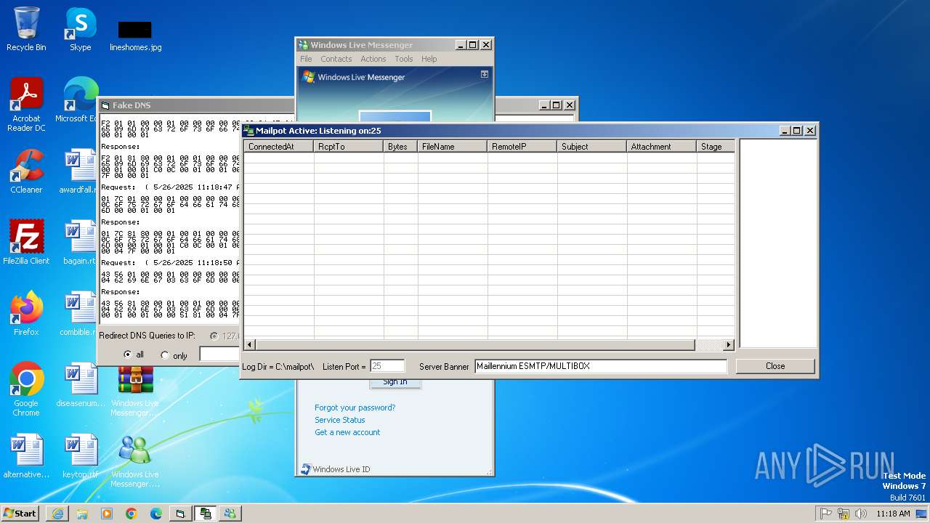Image resolution: width=930 pixels, height=523 pixels.
Task: Click the Windows Live ID icon
Action: [307, 469]
